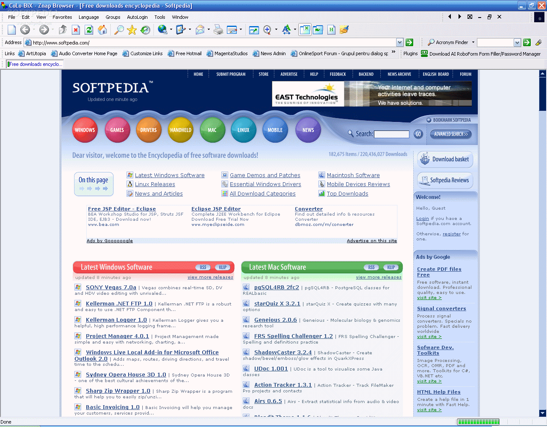Click the RoboForm green robot icon
547x427 pixels.
click(x=424, y=53)
